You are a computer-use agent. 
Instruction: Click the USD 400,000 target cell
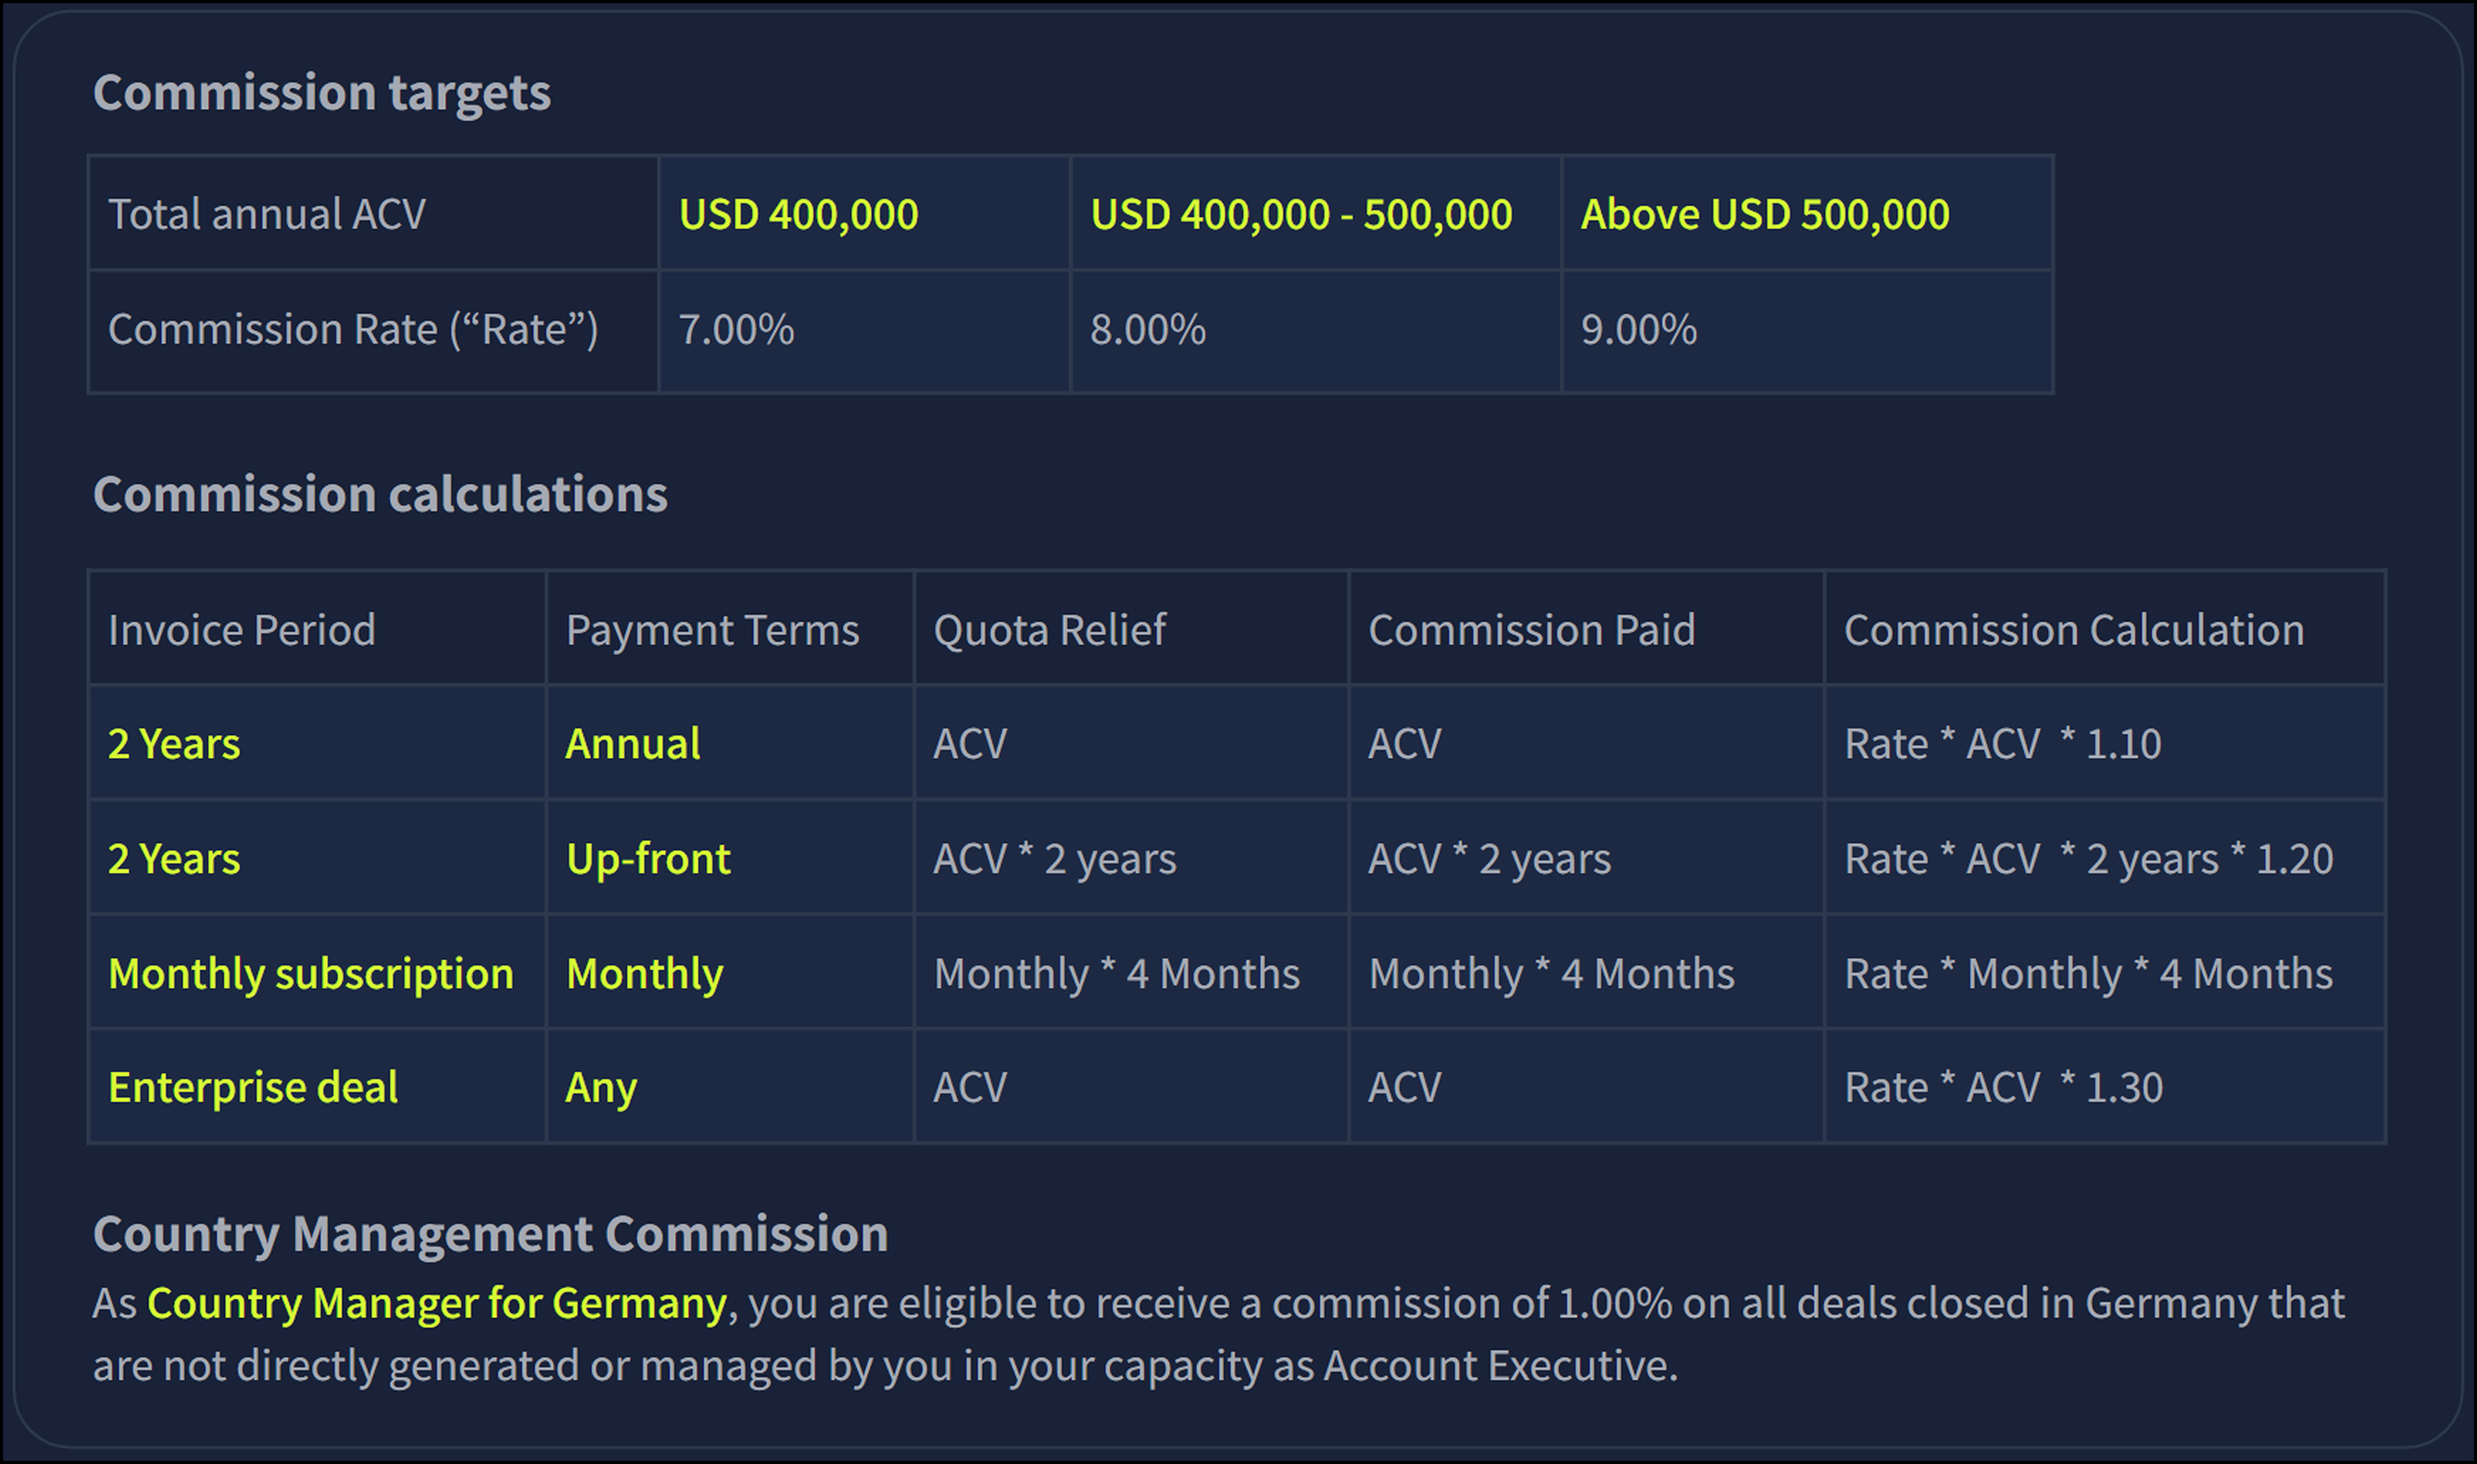(x=798, y=213)
